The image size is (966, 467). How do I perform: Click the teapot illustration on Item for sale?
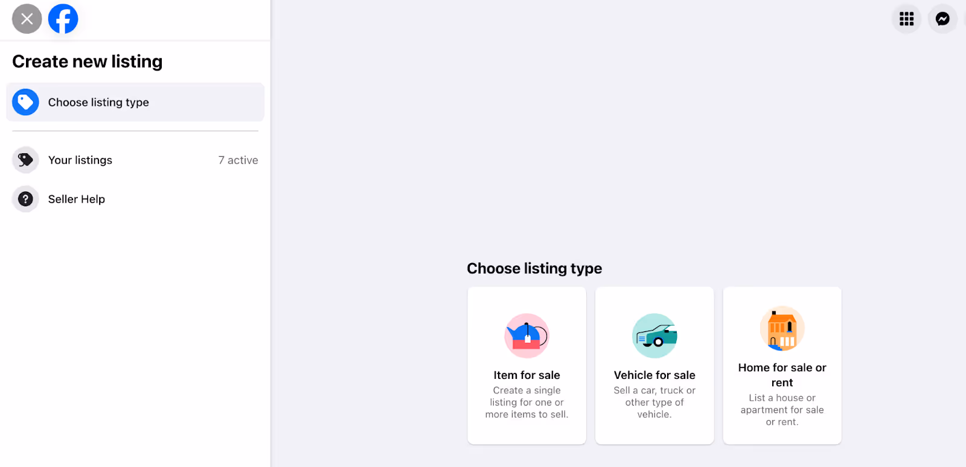[526, 335]
